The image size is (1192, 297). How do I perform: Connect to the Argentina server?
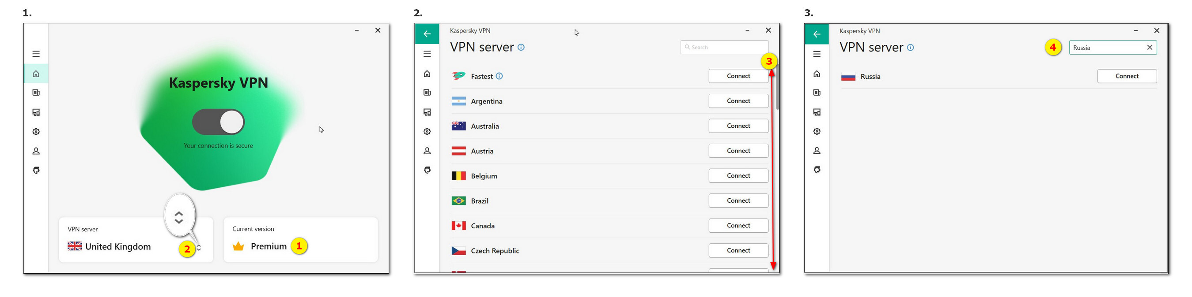coord(738,101)
